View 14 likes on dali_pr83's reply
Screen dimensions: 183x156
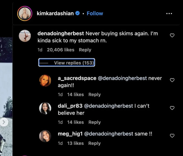coord(75,122)
